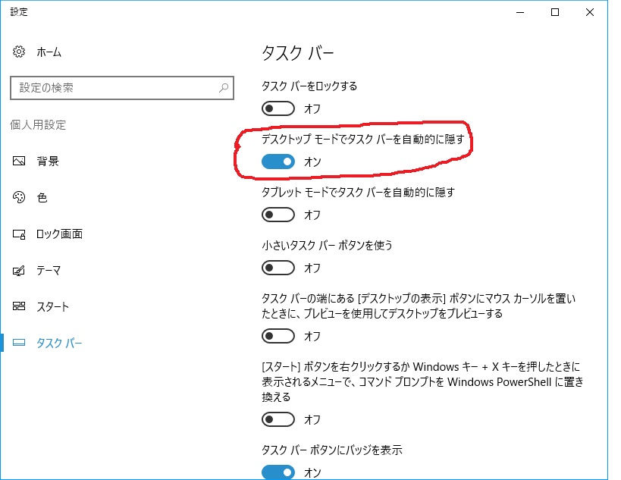Open the 背景 settings section
The image size is (621, 480).
48,161
